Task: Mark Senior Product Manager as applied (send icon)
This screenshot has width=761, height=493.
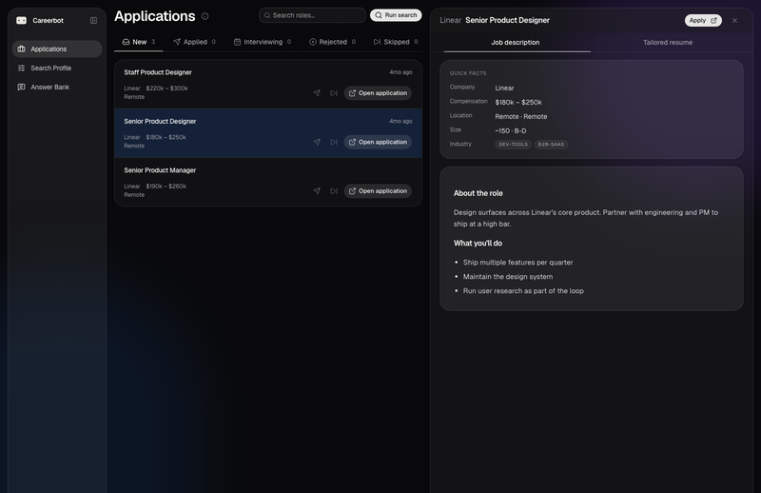Action: [317, 191]
